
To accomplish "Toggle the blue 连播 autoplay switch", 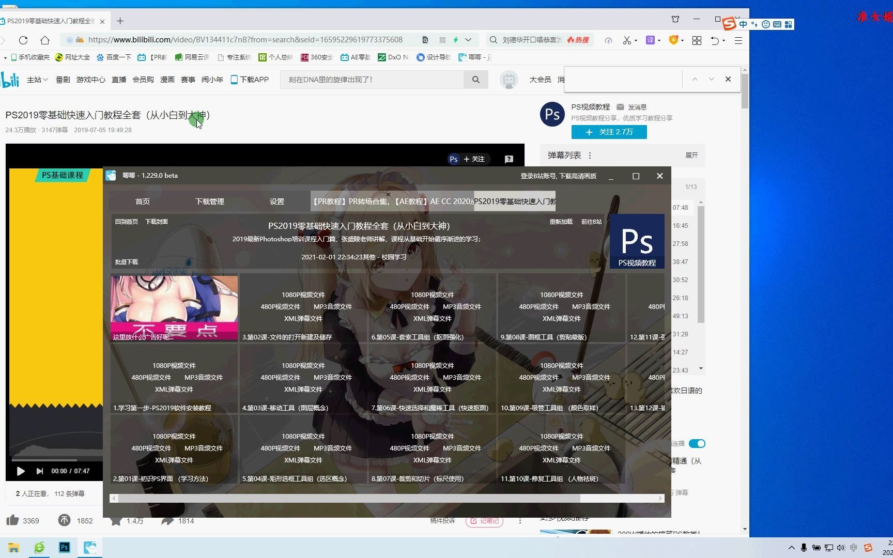I will (697, 444).
